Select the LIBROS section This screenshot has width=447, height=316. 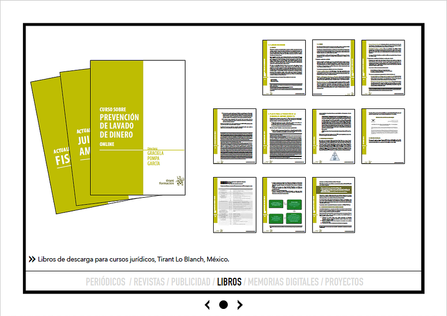(x=229, y=282)
